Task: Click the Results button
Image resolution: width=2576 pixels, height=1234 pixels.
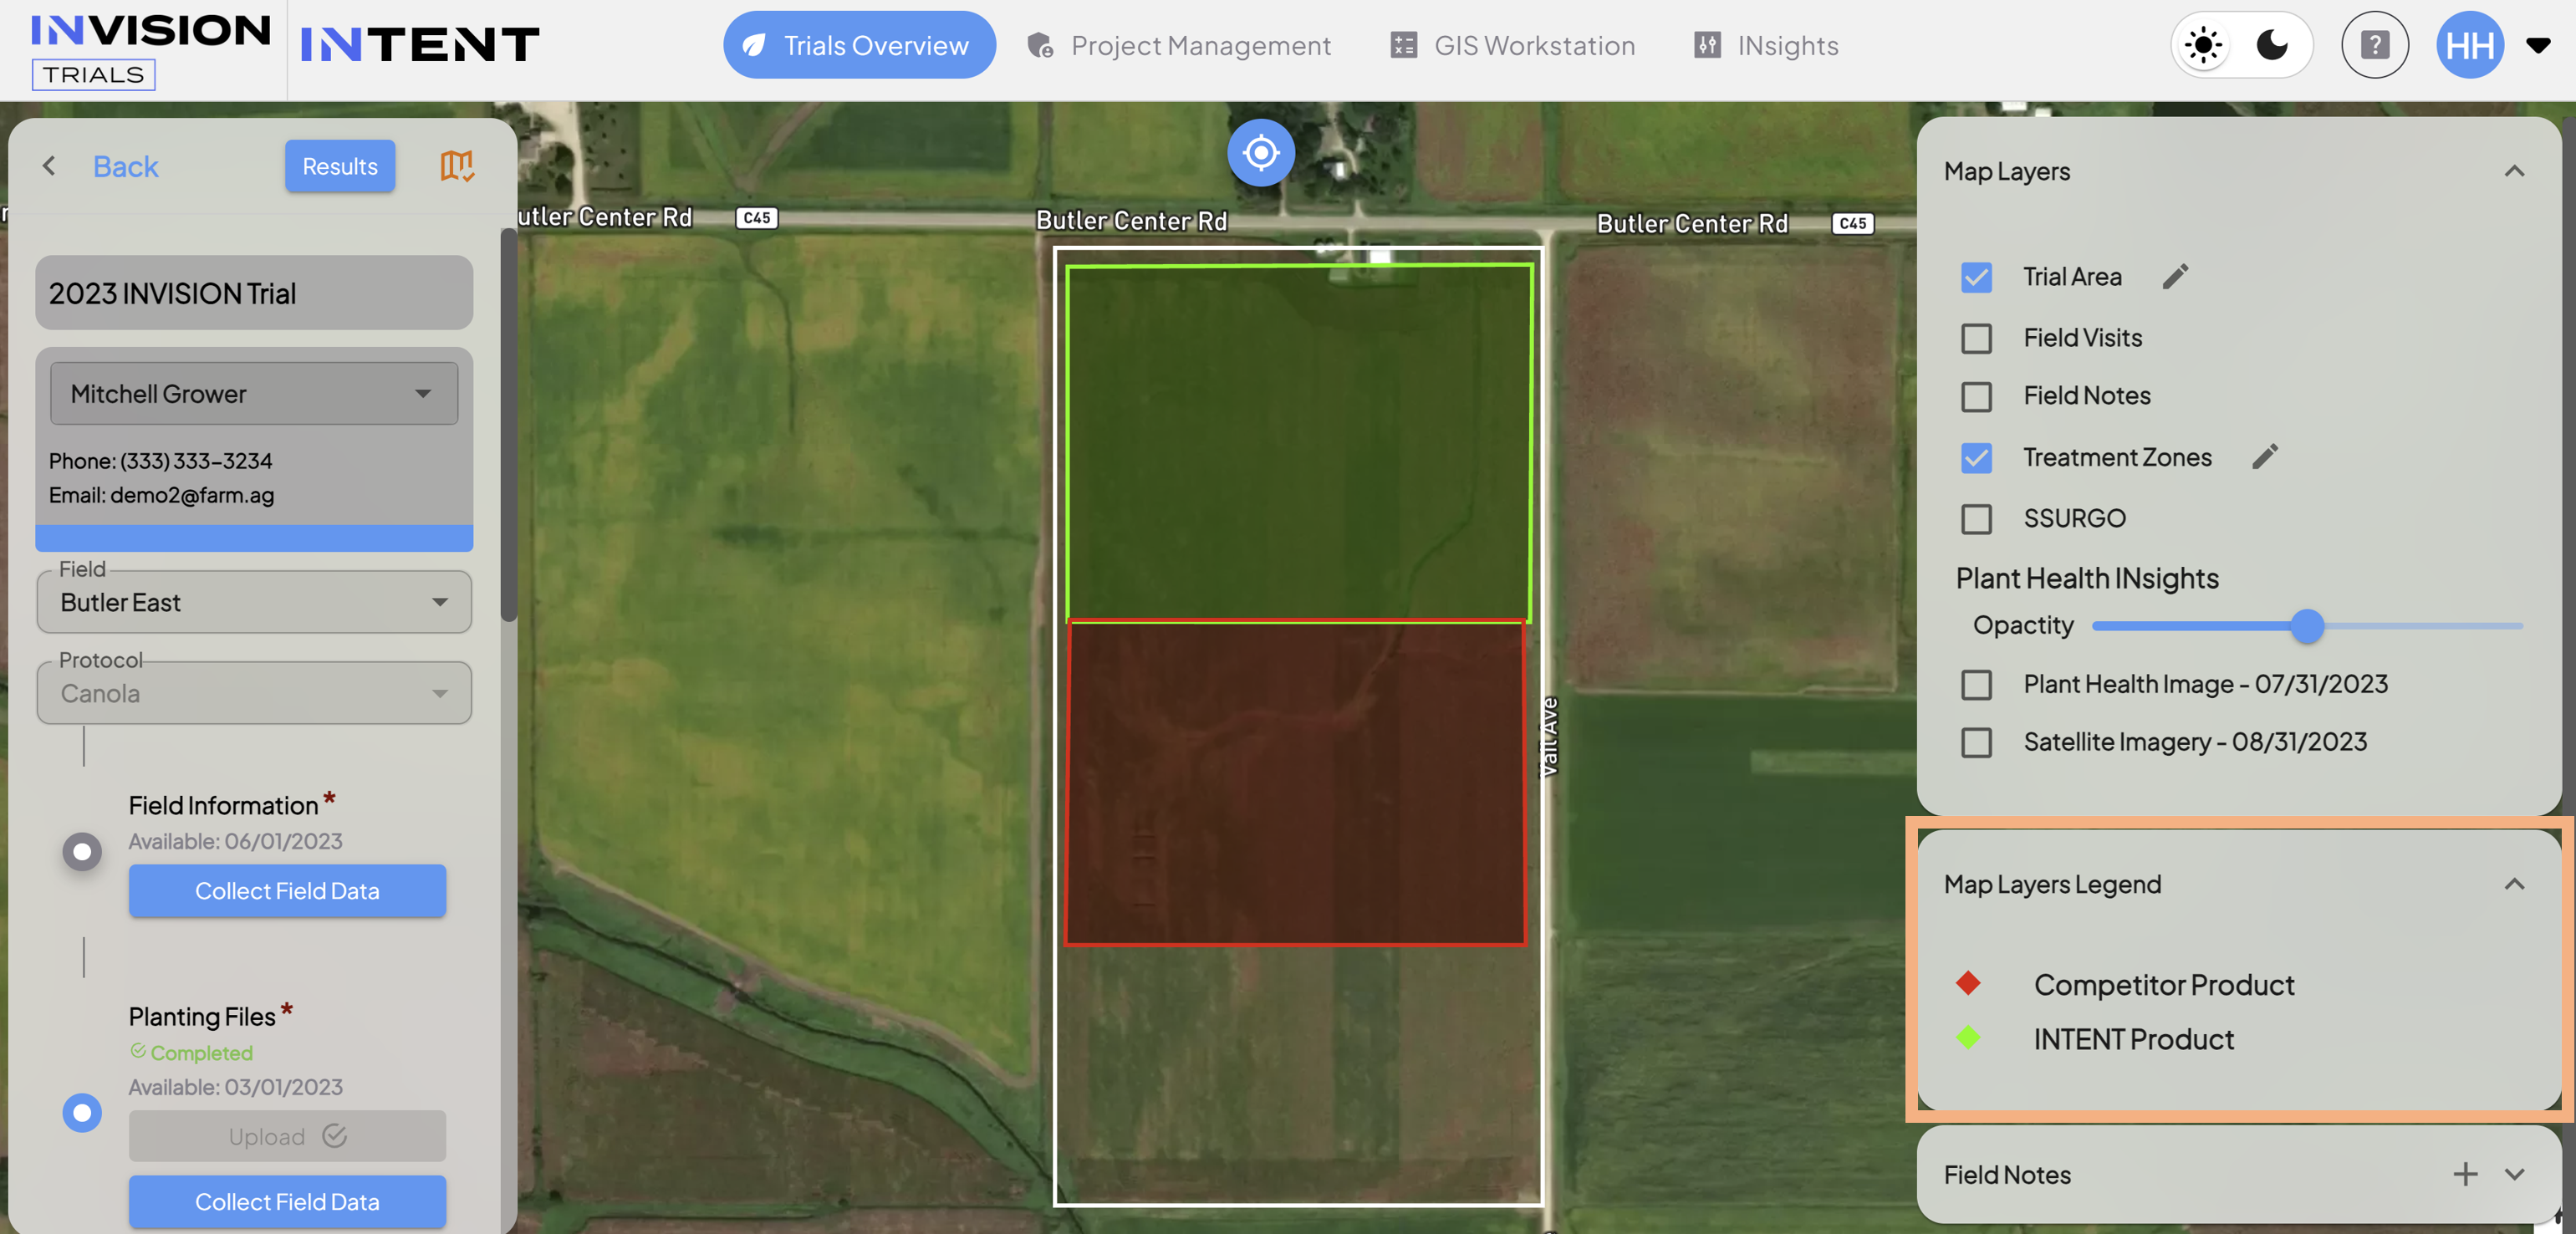Action: coord(340,166)
